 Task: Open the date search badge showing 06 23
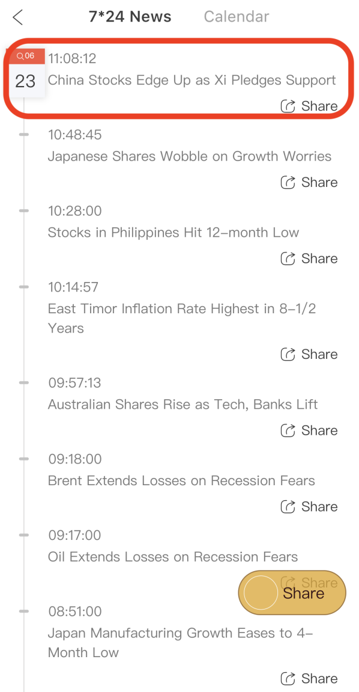point(26,73)
